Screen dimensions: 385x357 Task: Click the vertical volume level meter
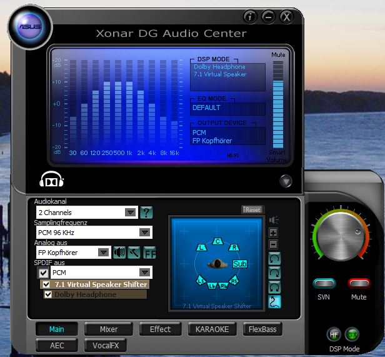coord(278,104)
